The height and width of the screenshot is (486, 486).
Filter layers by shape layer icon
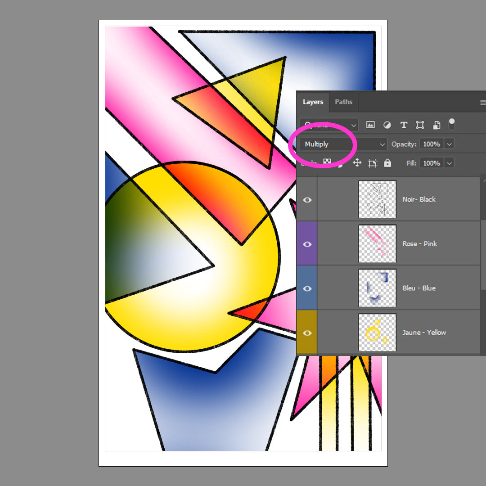pos(420,125)
